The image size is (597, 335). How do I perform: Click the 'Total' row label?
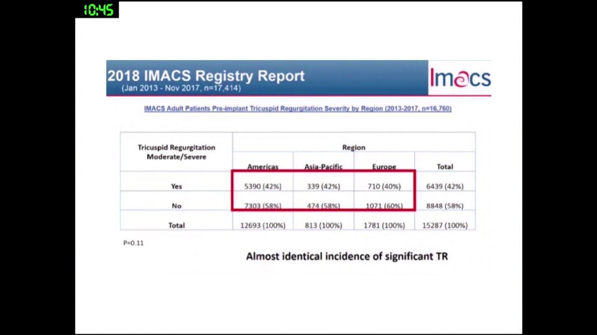click(x=176, y=225)
